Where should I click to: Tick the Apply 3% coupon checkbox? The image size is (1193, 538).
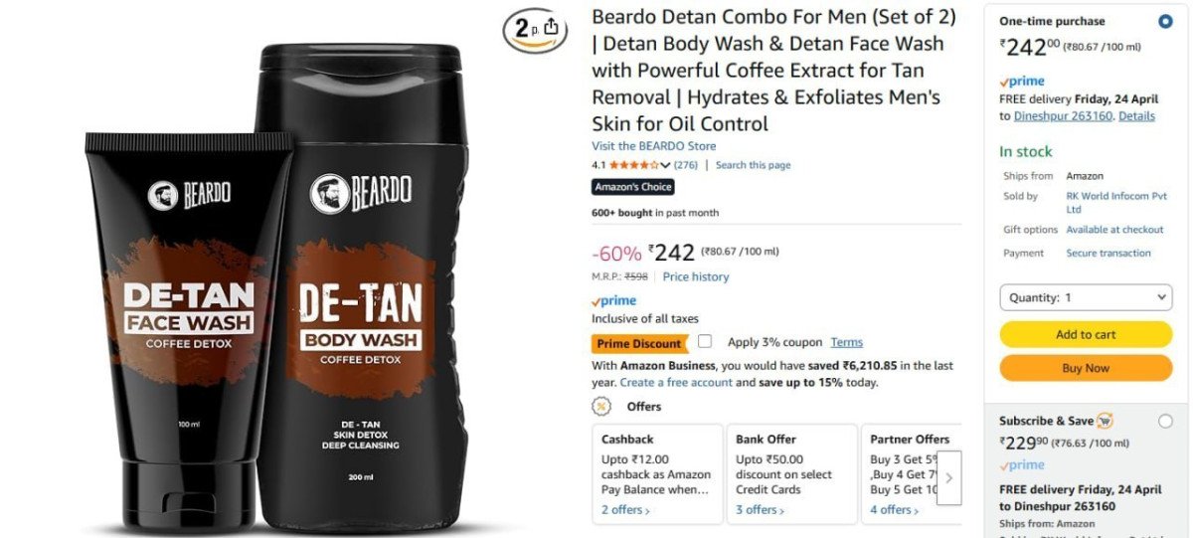[705, 341]
